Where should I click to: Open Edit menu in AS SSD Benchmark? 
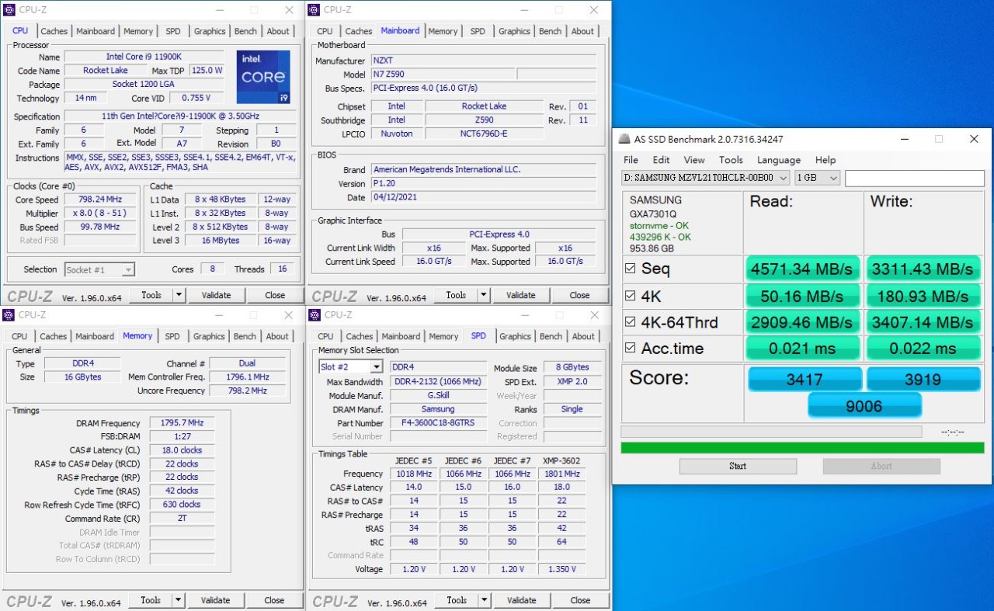[661, 160]
